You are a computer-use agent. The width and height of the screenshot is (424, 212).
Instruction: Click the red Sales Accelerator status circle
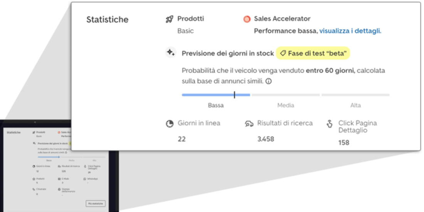[247, 19]
